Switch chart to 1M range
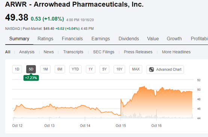The height and width of the screenshot is (137, 208). 45,69
